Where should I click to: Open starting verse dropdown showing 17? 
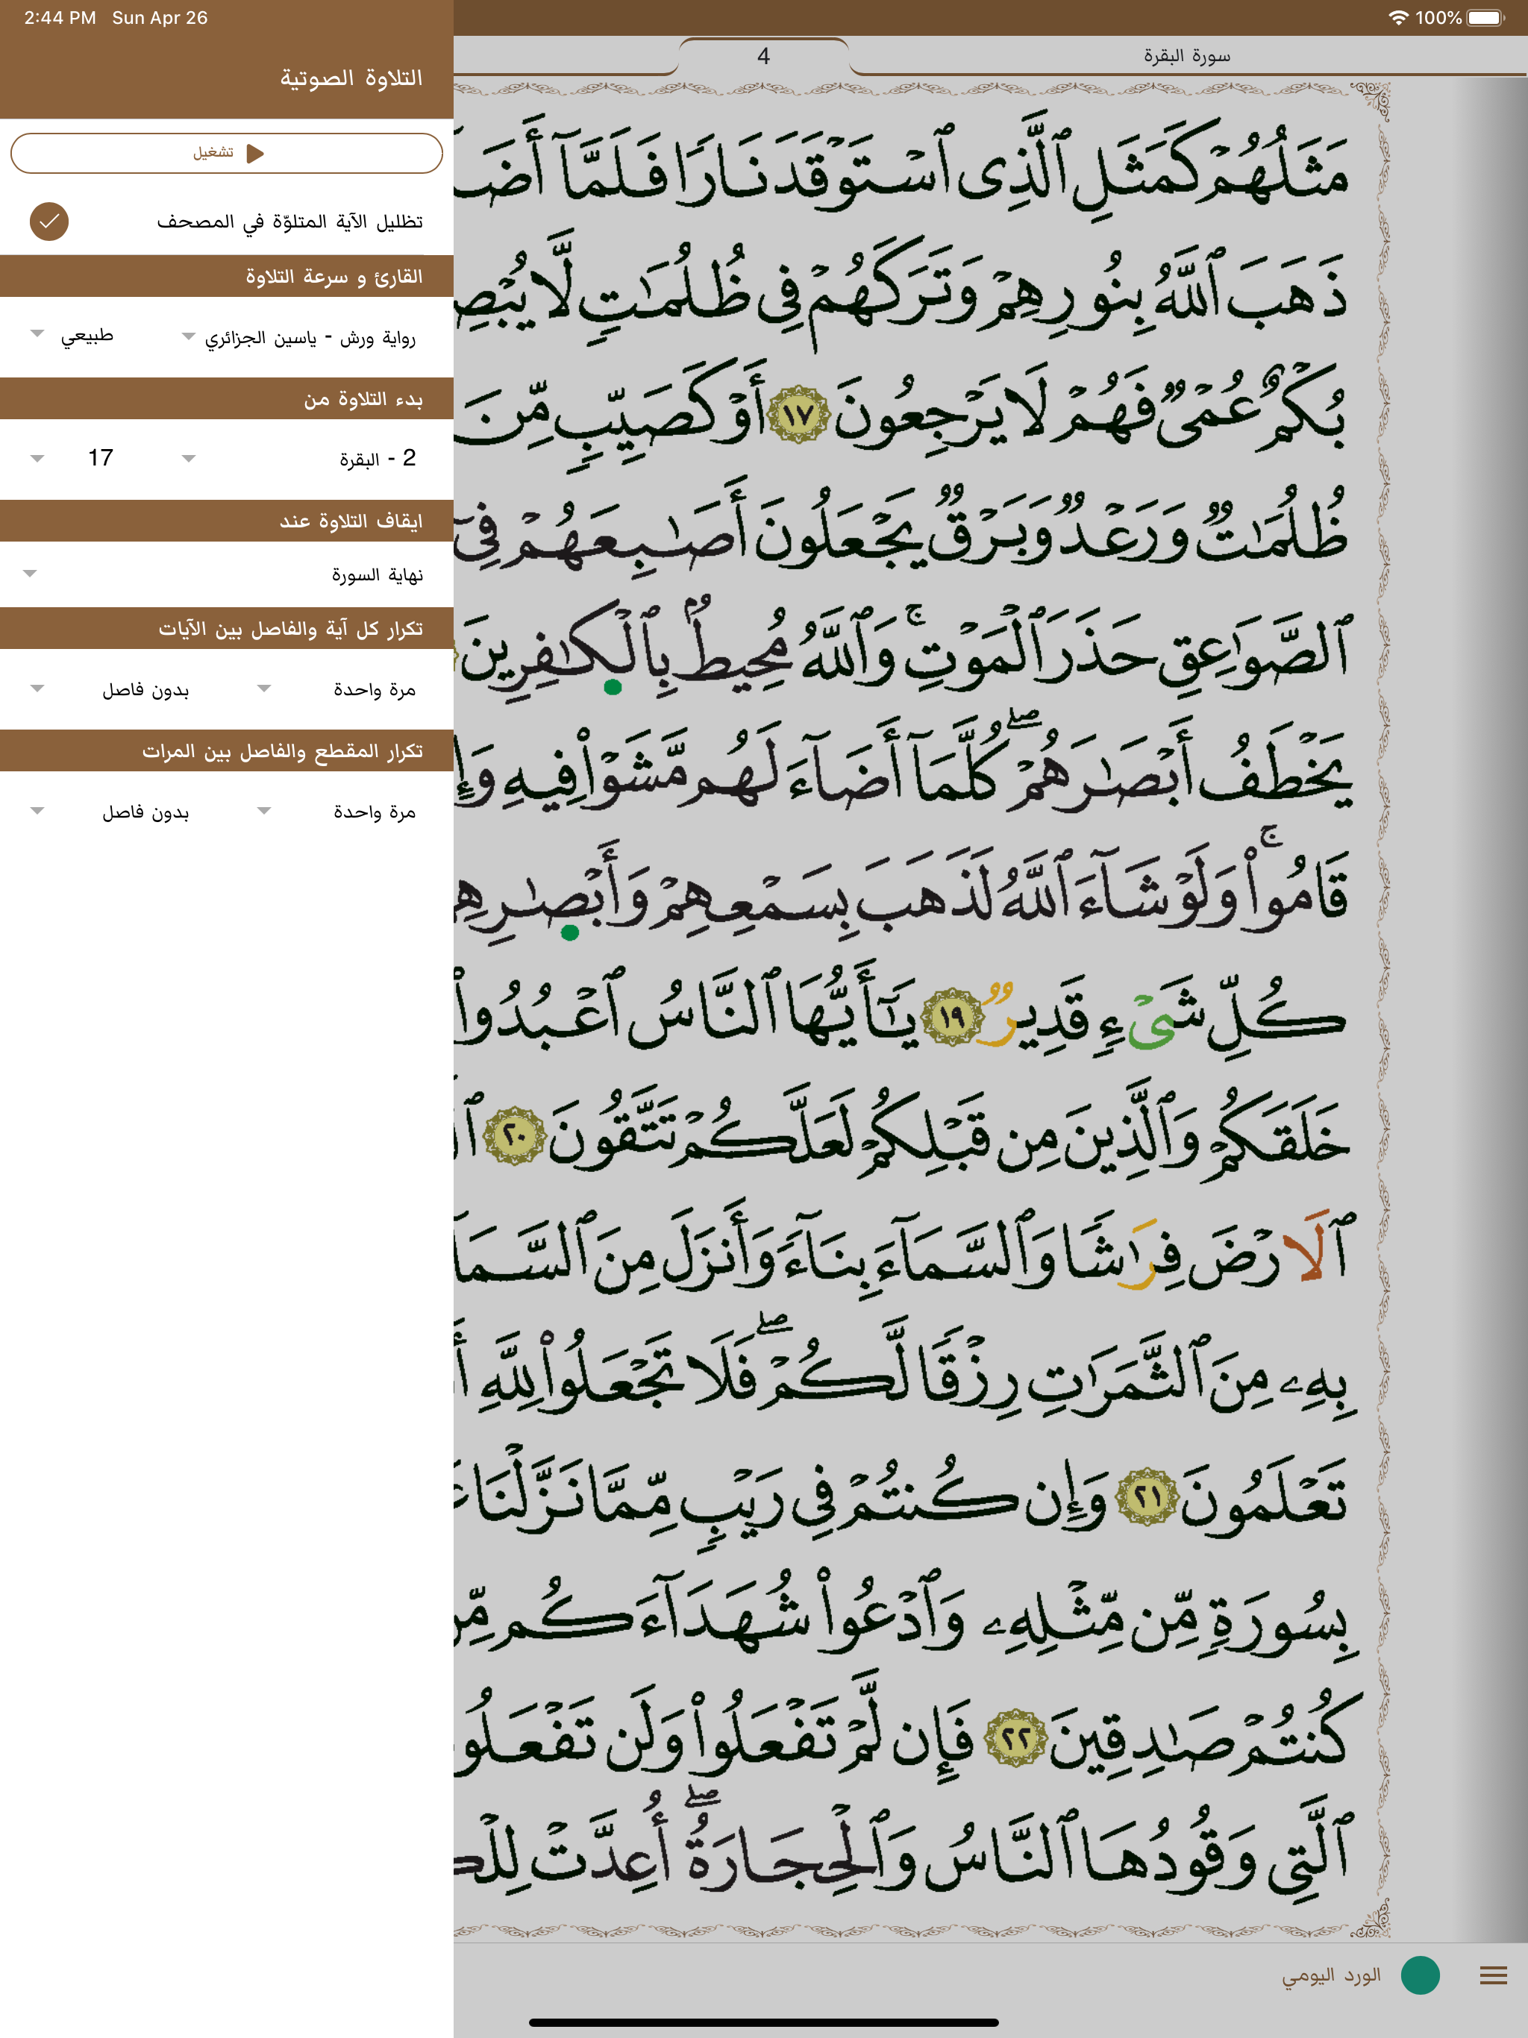coord(74,459)
